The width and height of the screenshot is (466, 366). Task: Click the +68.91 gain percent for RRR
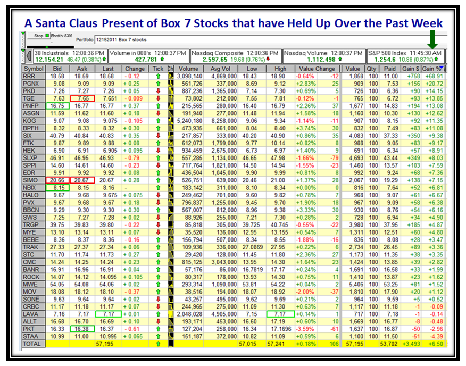tap(434, 77)
